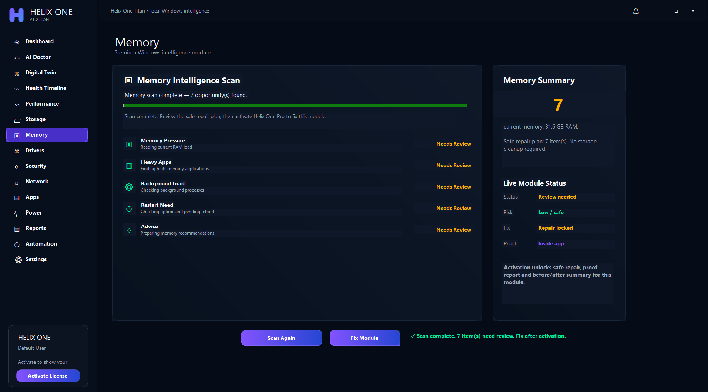Click the Memory Pressure row icon
708x392 pixels.
pyautogui.click(x=129, y=144)
